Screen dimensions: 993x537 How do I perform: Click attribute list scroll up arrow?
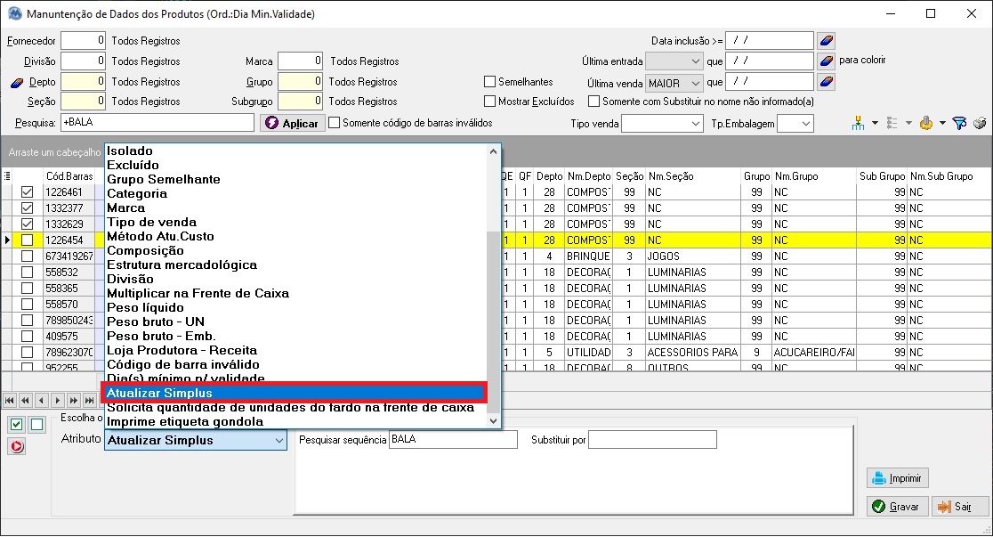[x=493, y=151]
